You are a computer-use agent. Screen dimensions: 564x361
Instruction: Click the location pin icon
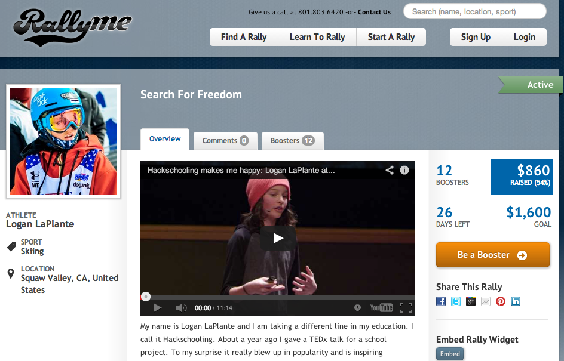pos(10,274)
